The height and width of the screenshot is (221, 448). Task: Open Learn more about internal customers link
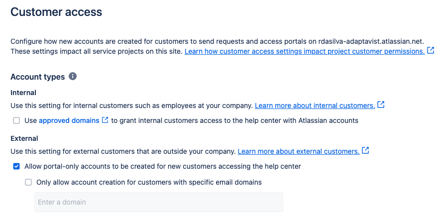pos(315,106)
